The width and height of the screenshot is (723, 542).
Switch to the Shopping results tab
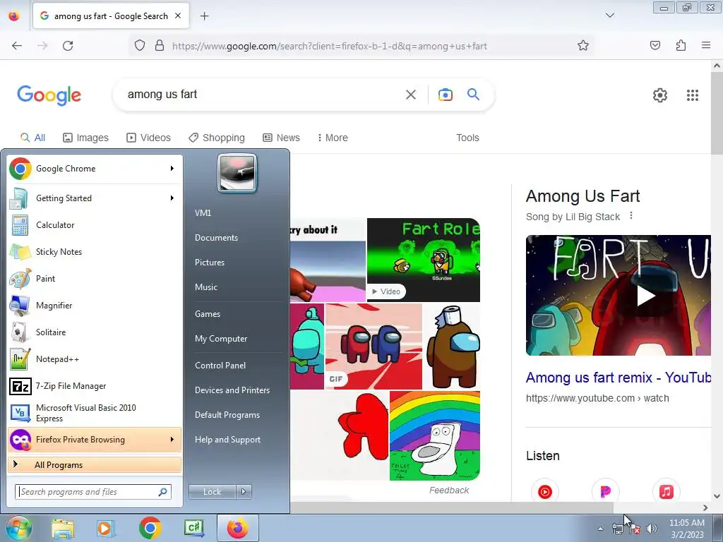coord(217,138)
